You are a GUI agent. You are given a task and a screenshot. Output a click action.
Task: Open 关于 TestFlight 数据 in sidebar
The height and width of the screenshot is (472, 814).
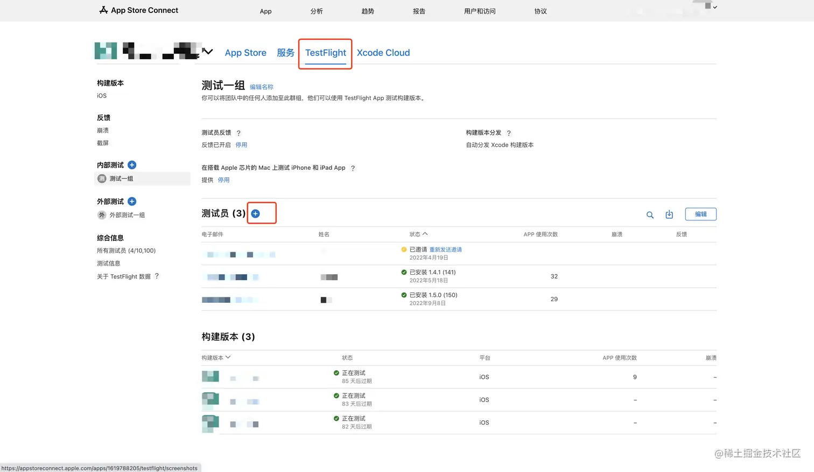(124, 276)
